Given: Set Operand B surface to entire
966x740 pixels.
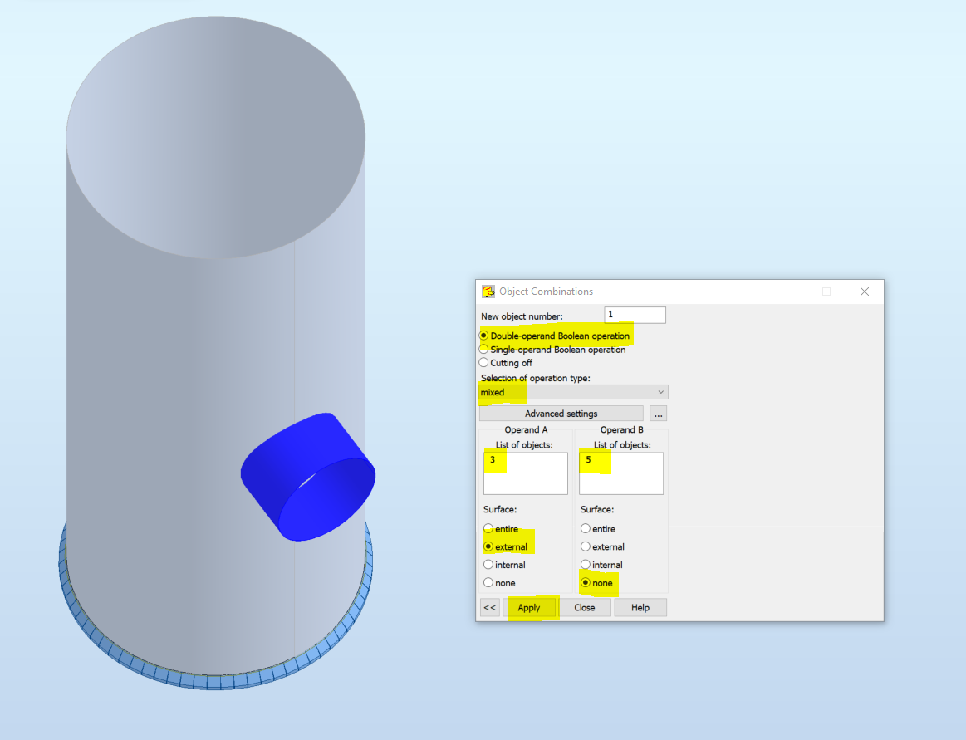Looking at the screenshot, I should [x=586, y=528].
